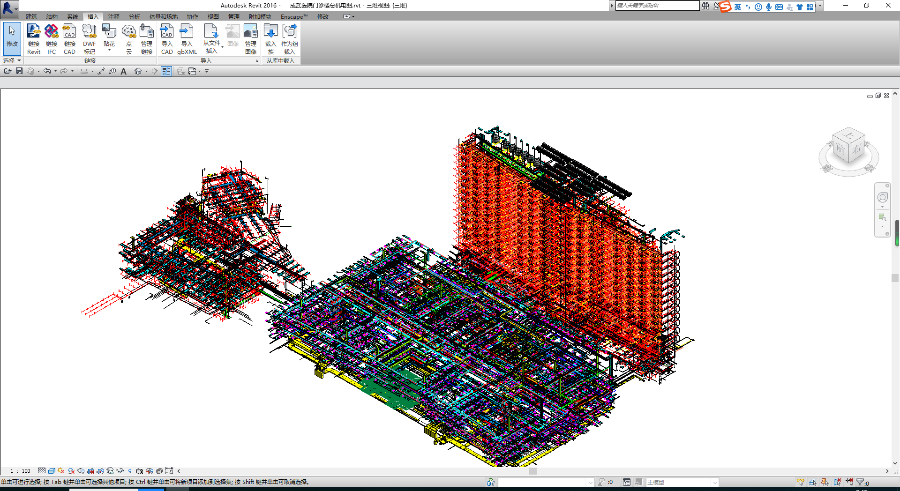Open the Add-Ins (附加模块) ribbon tab
The image size is (900, 491).
coord(260,16)
